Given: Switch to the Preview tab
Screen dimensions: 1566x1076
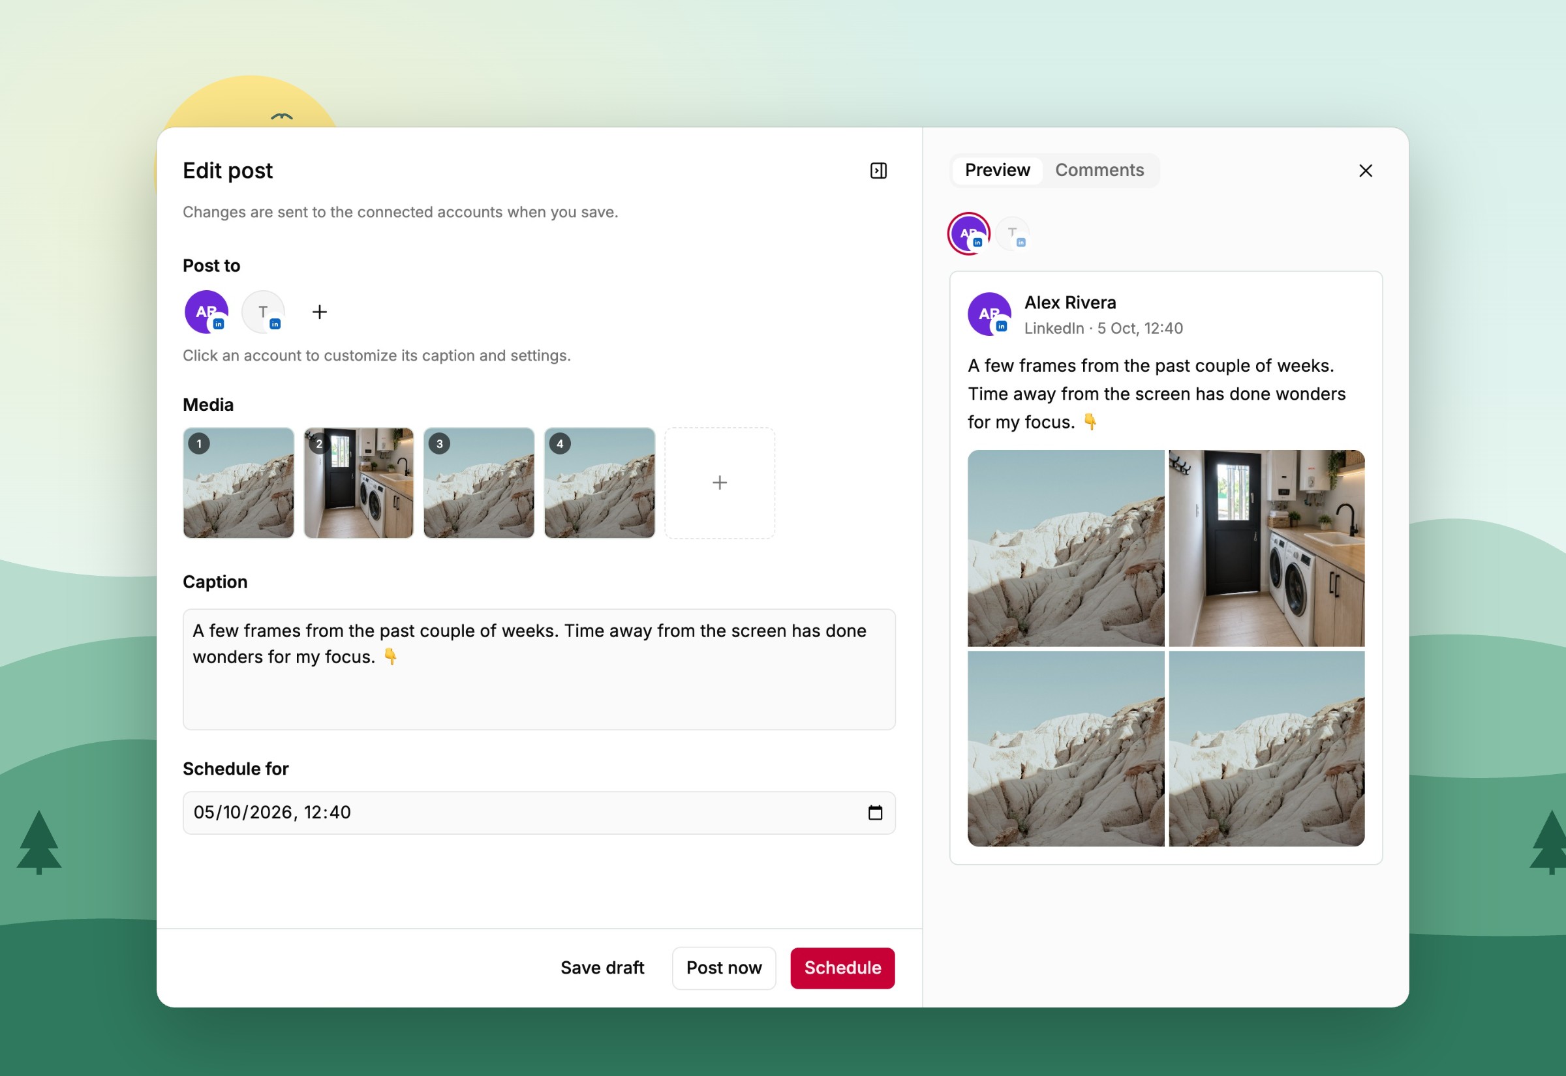Looking at the screenshot, I should coord(997,170).
